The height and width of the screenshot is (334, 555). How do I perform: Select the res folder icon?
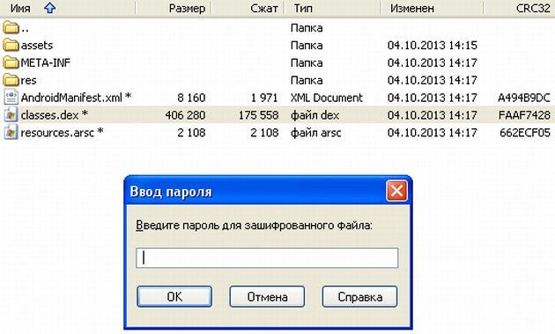pyautogui.click(x=11, y=80)
